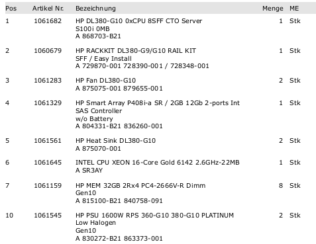Click part number A 830272-B21 863373-001
Viewport: 316px width, 244px height.
click(x=119, y=239)
